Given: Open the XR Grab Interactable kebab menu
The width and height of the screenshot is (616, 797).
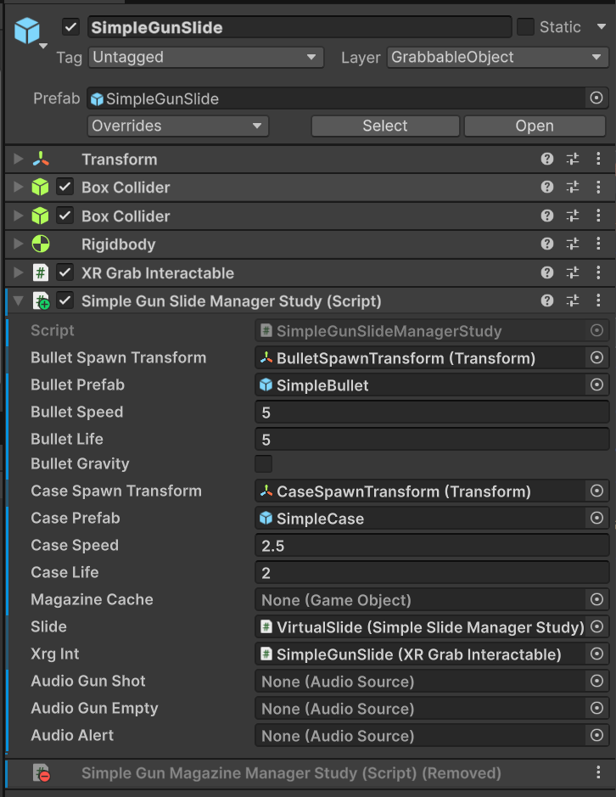Looking at the screenshot, I should coord(598,273).
